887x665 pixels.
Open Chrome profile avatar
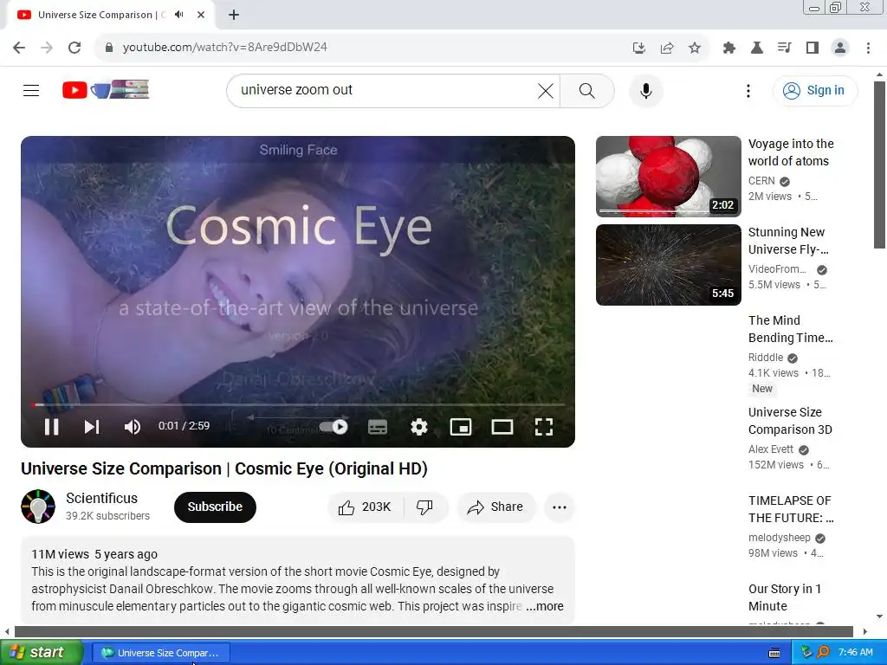point(840,48)
